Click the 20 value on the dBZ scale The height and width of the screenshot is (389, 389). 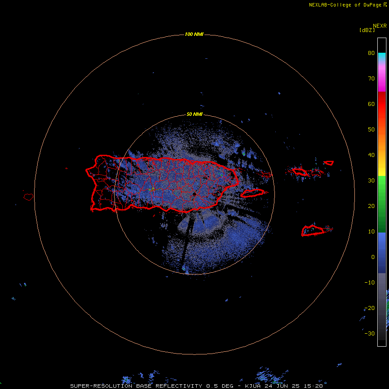[x=371, y=206]
